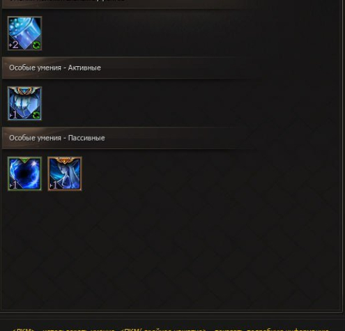Select the blue potion skill icon with the +2 badge
This screenshot has width=345, height=331.
[x=24, y=33]
